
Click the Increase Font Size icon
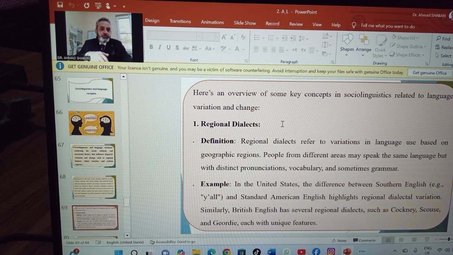(x=224, y=37)
